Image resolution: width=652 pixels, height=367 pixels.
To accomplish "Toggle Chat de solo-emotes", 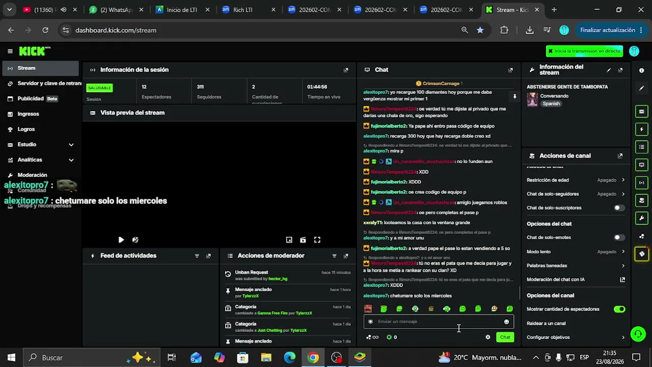I will [x=619, y=238].
